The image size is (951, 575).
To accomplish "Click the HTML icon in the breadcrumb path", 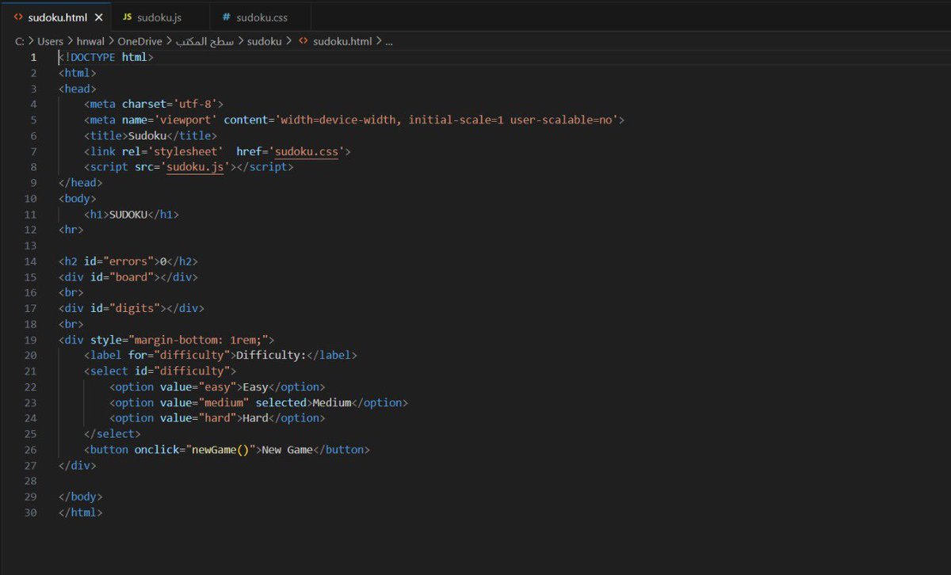I will click(x=303, y=41).
